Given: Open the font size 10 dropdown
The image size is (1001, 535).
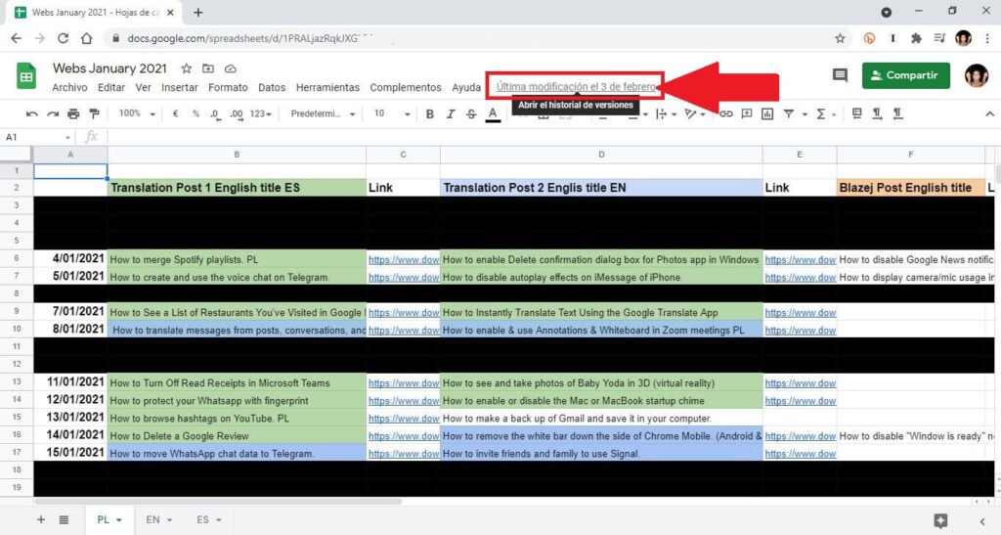Looking at the screenshot, I should pos(391,113).
